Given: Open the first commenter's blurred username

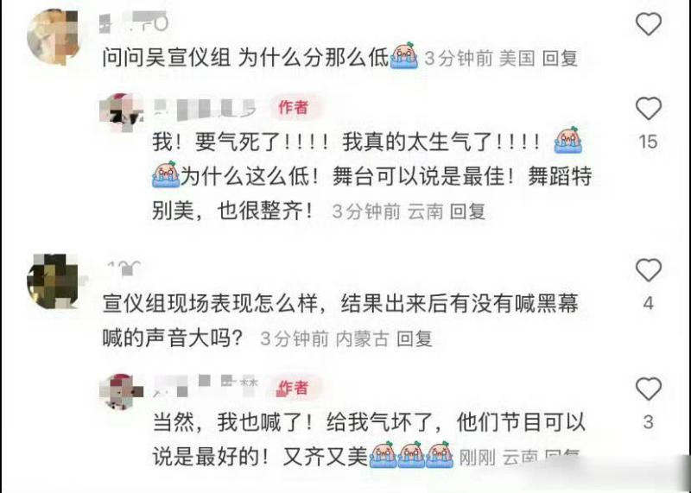Looking at the screenshot, I should [134, 22].
